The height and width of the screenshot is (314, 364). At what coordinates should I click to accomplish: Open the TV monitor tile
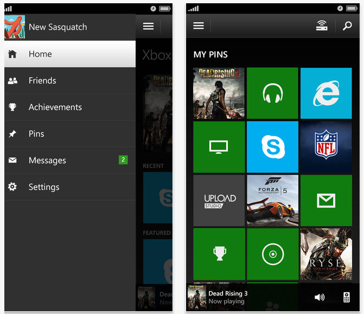tap(219, 147)
